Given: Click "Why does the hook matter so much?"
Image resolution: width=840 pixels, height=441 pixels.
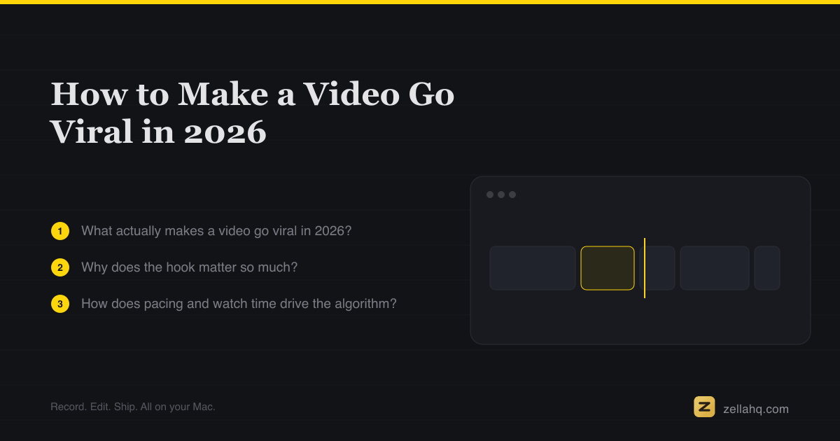Looking at the screenshot, I should pyautogui.click(x=190, y=267).
